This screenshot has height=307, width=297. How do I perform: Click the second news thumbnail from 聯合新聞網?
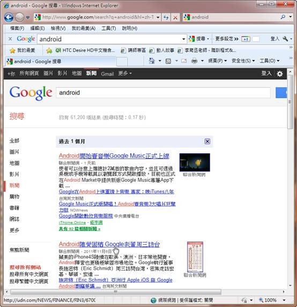pos(195,257)
